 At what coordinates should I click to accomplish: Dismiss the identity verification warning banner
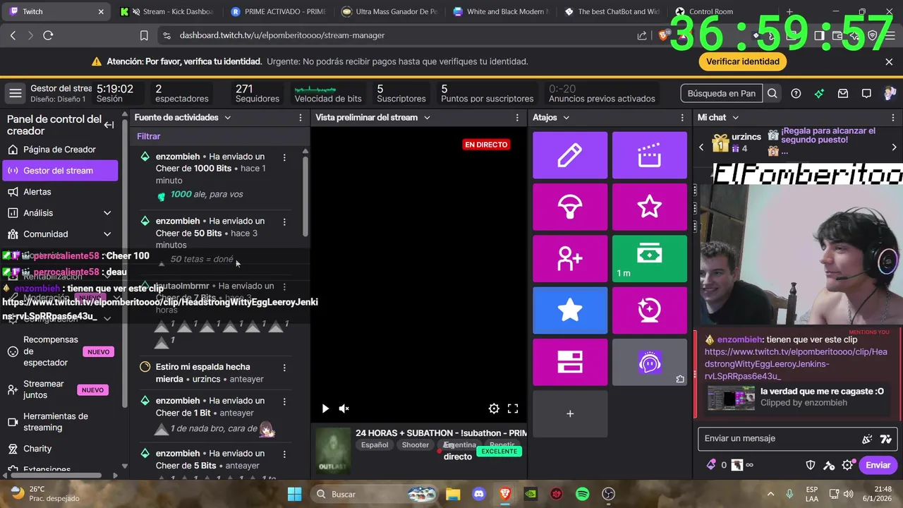click(889, 61)
